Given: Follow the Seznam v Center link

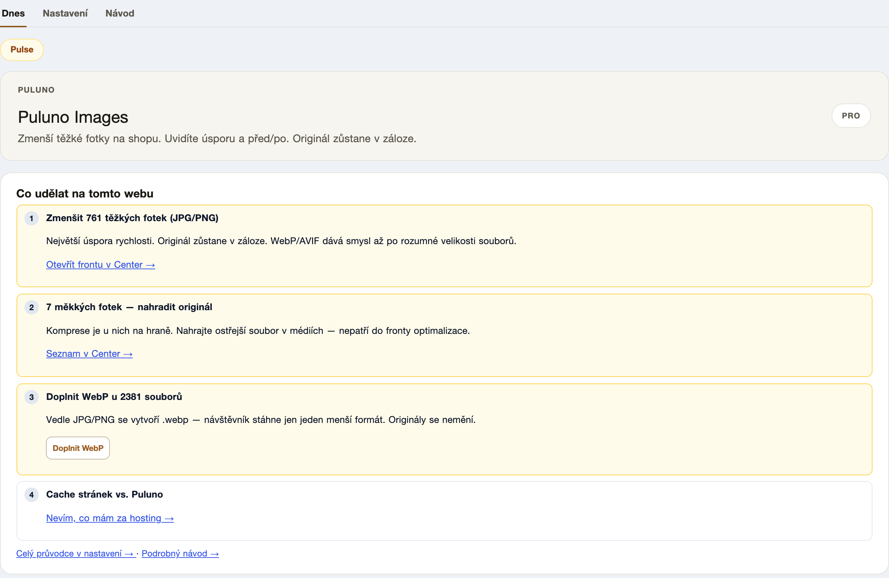Looking at the screenshot, I should [89, 354].
